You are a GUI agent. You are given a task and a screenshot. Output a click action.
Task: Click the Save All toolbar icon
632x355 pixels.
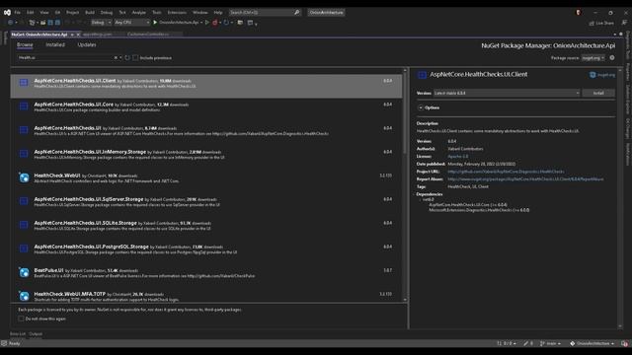[x=57, y=23]
